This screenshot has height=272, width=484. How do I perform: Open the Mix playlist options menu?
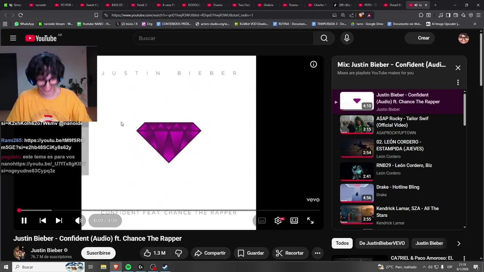(x=458, y=82)
